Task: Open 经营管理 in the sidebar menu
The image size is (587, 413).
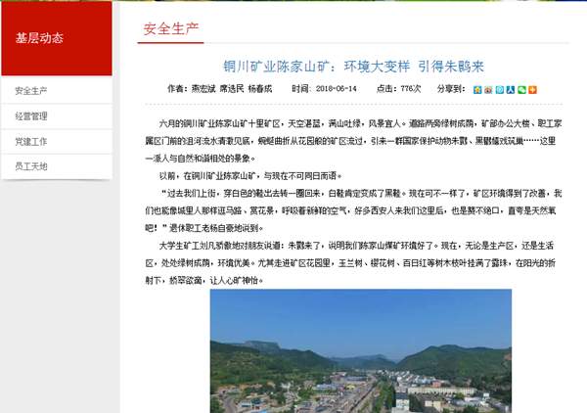Action: (x=31, y=116)
